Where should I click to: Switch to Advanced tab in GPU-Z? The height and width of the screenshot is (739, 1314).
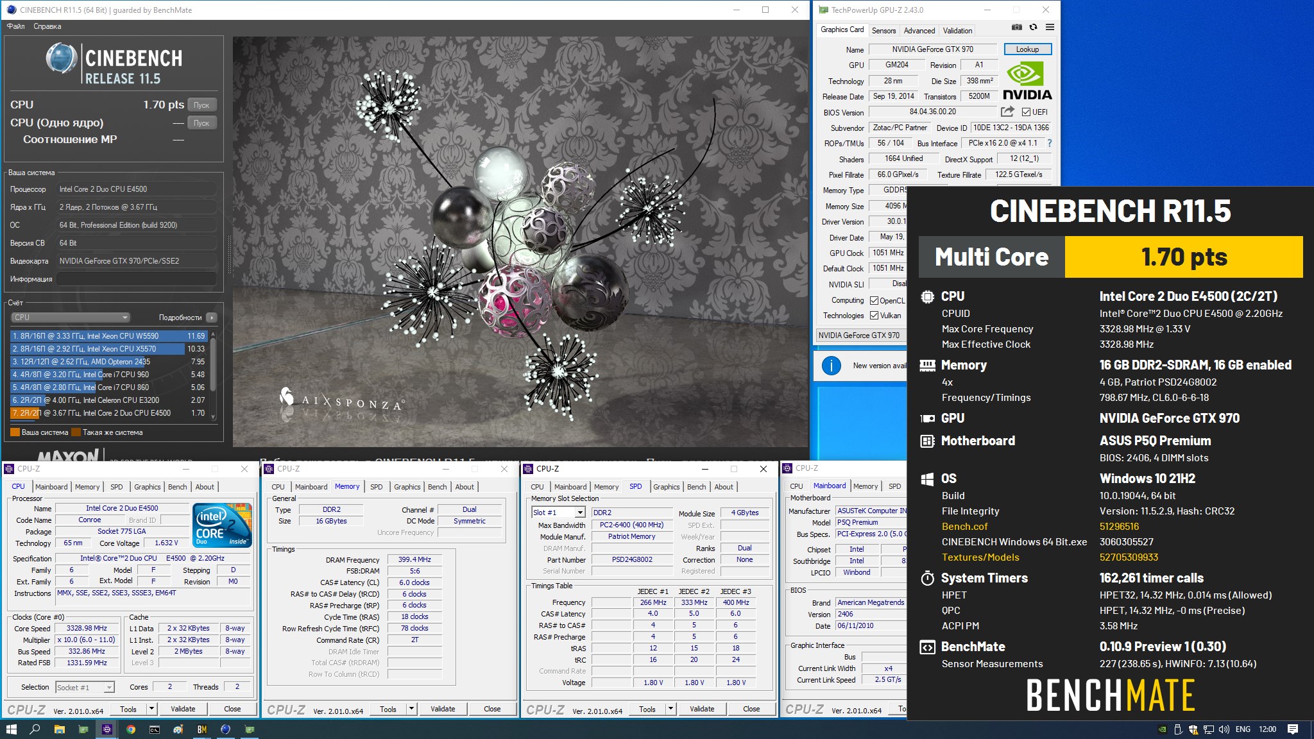[919, 30]
